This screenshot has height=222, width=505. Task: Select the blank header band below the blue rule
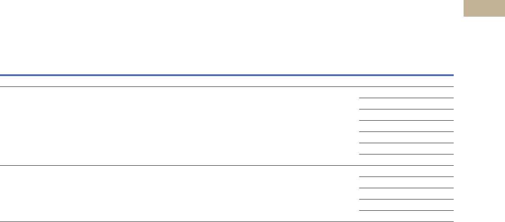227,82
